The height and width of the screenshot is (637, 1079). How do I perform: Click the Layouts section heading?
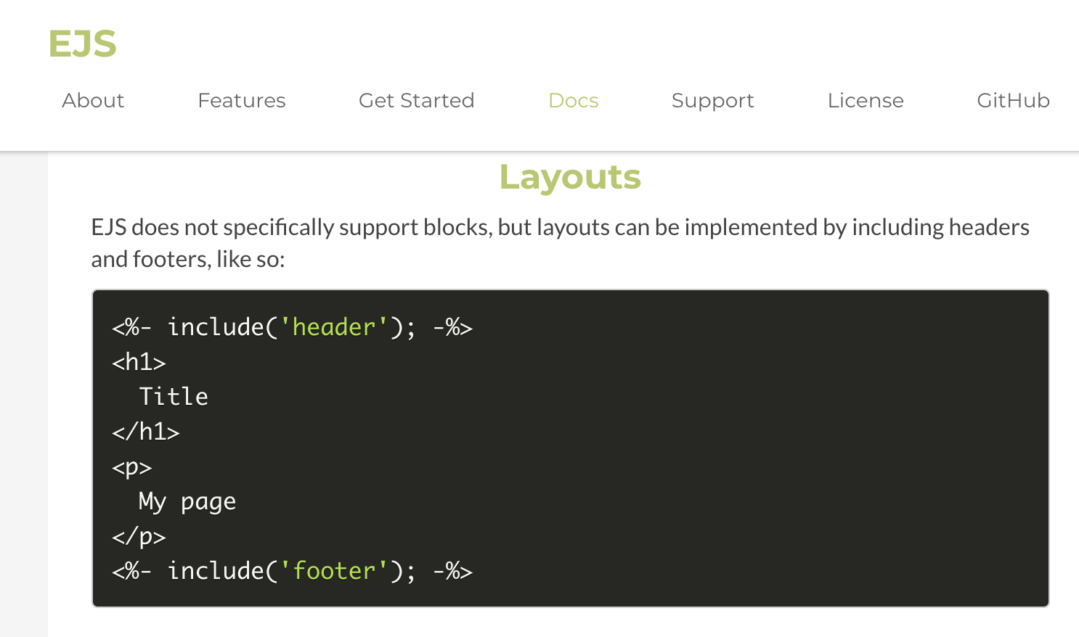click(570, 177)
